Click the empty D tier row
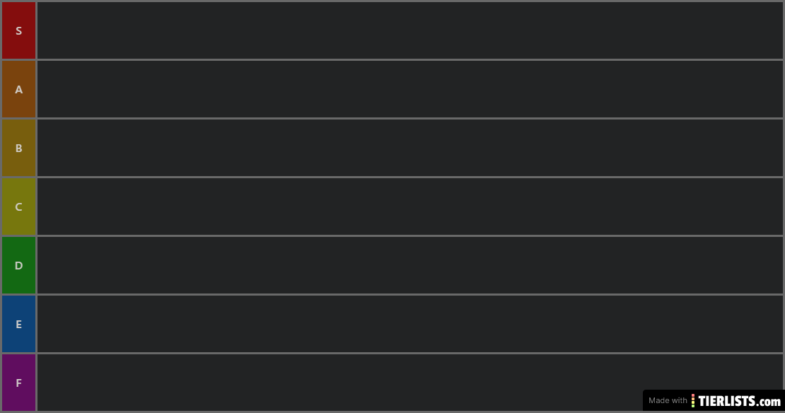 (x=410, y=265)
